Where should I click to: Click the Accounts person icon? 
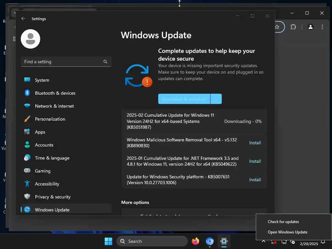click(27, 145)
